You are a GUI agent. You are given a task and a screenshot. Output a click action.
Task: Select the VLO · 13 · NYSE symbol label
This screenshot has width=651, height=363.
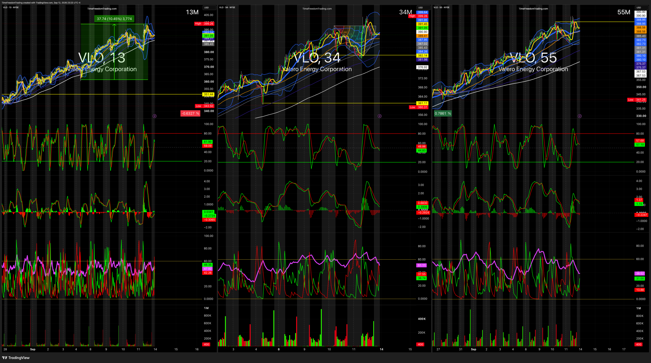11,7
